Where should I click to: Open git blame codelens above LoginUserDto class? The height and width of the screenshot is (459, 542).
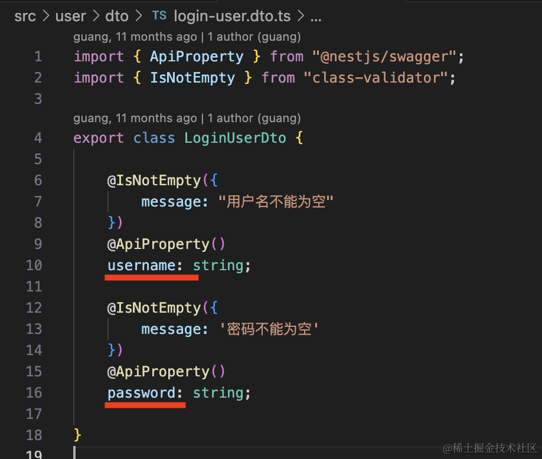coord(187,119)
